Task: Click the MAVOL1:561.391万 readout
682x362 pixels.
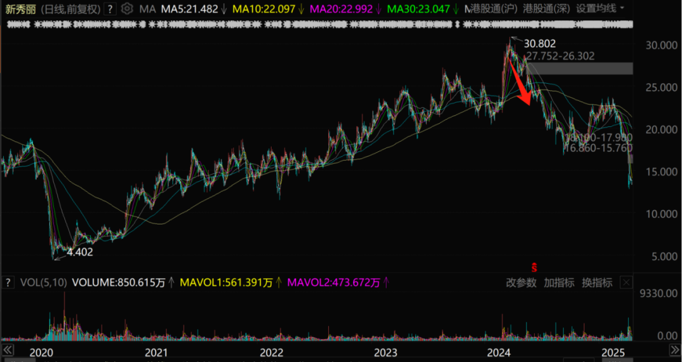Action: (225, 283)
